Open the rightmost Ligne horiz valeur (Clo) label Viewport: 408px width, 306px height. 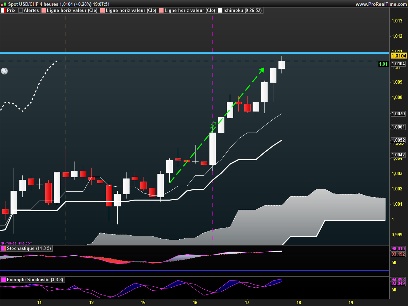pos(190,11)
